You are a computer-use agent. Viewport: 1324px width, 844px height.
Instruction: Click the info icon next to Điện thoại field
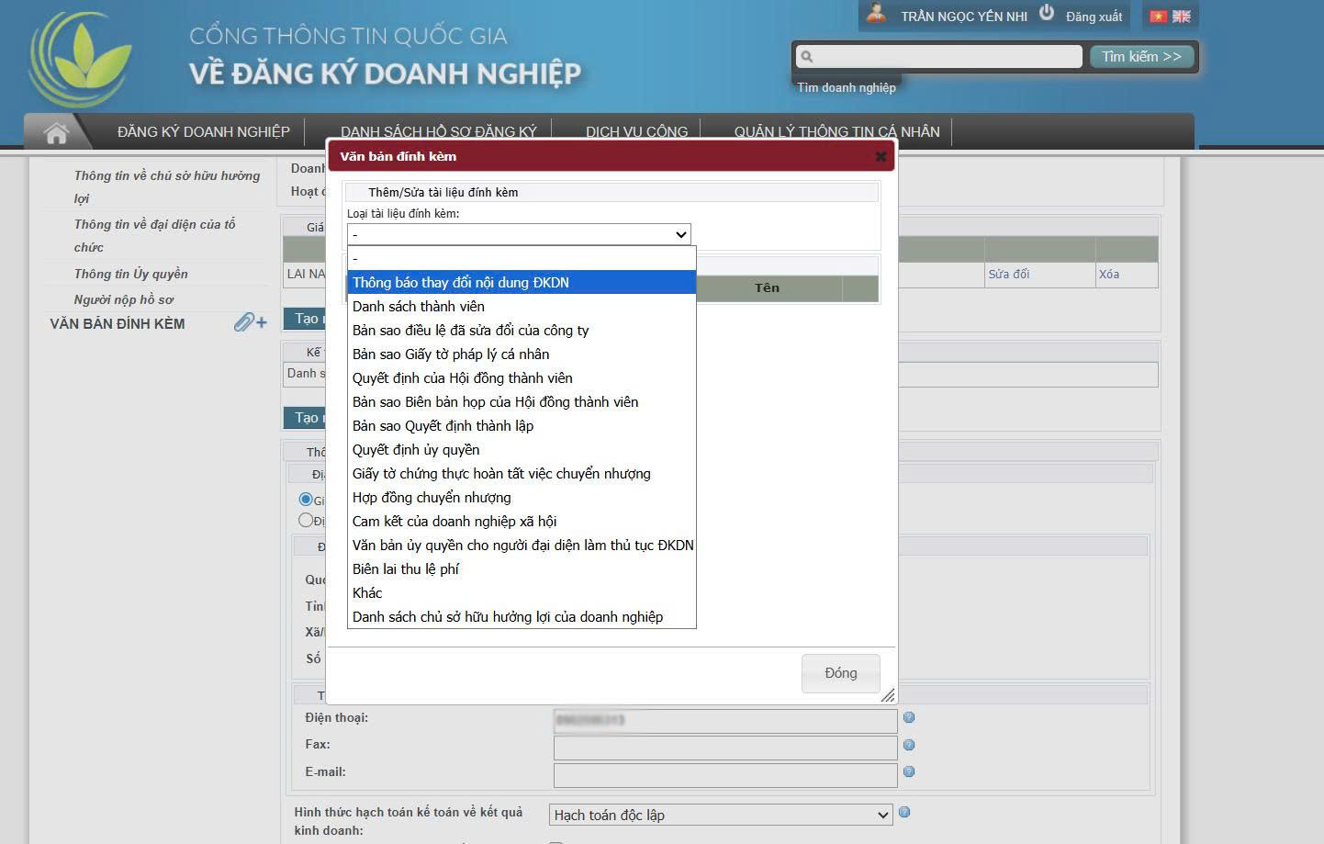click(x=909, y=718)
